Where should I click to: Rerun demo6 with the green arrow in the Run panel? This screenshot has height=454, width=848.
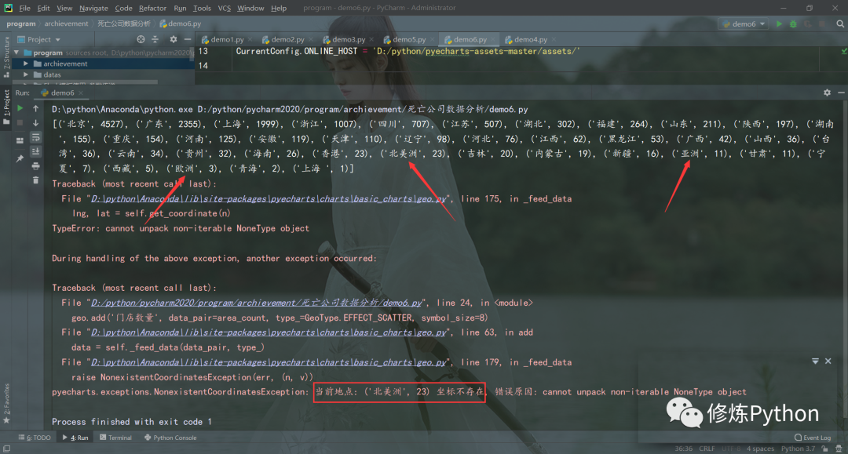(20, 108)
